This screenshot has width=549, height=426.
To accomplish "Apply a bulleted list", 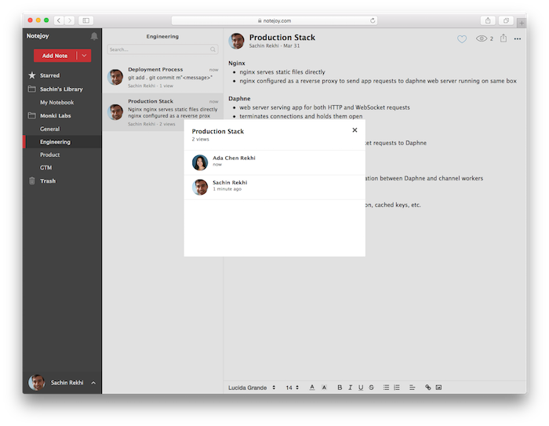I will 386,388.
